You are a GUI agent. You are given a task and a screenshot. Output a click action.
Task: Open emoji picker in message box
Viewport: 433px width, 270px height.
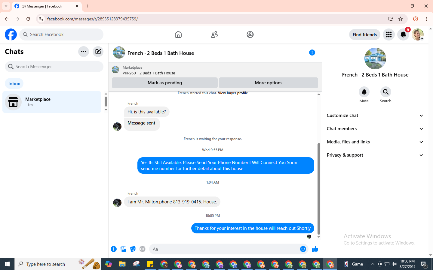(303, 249)
